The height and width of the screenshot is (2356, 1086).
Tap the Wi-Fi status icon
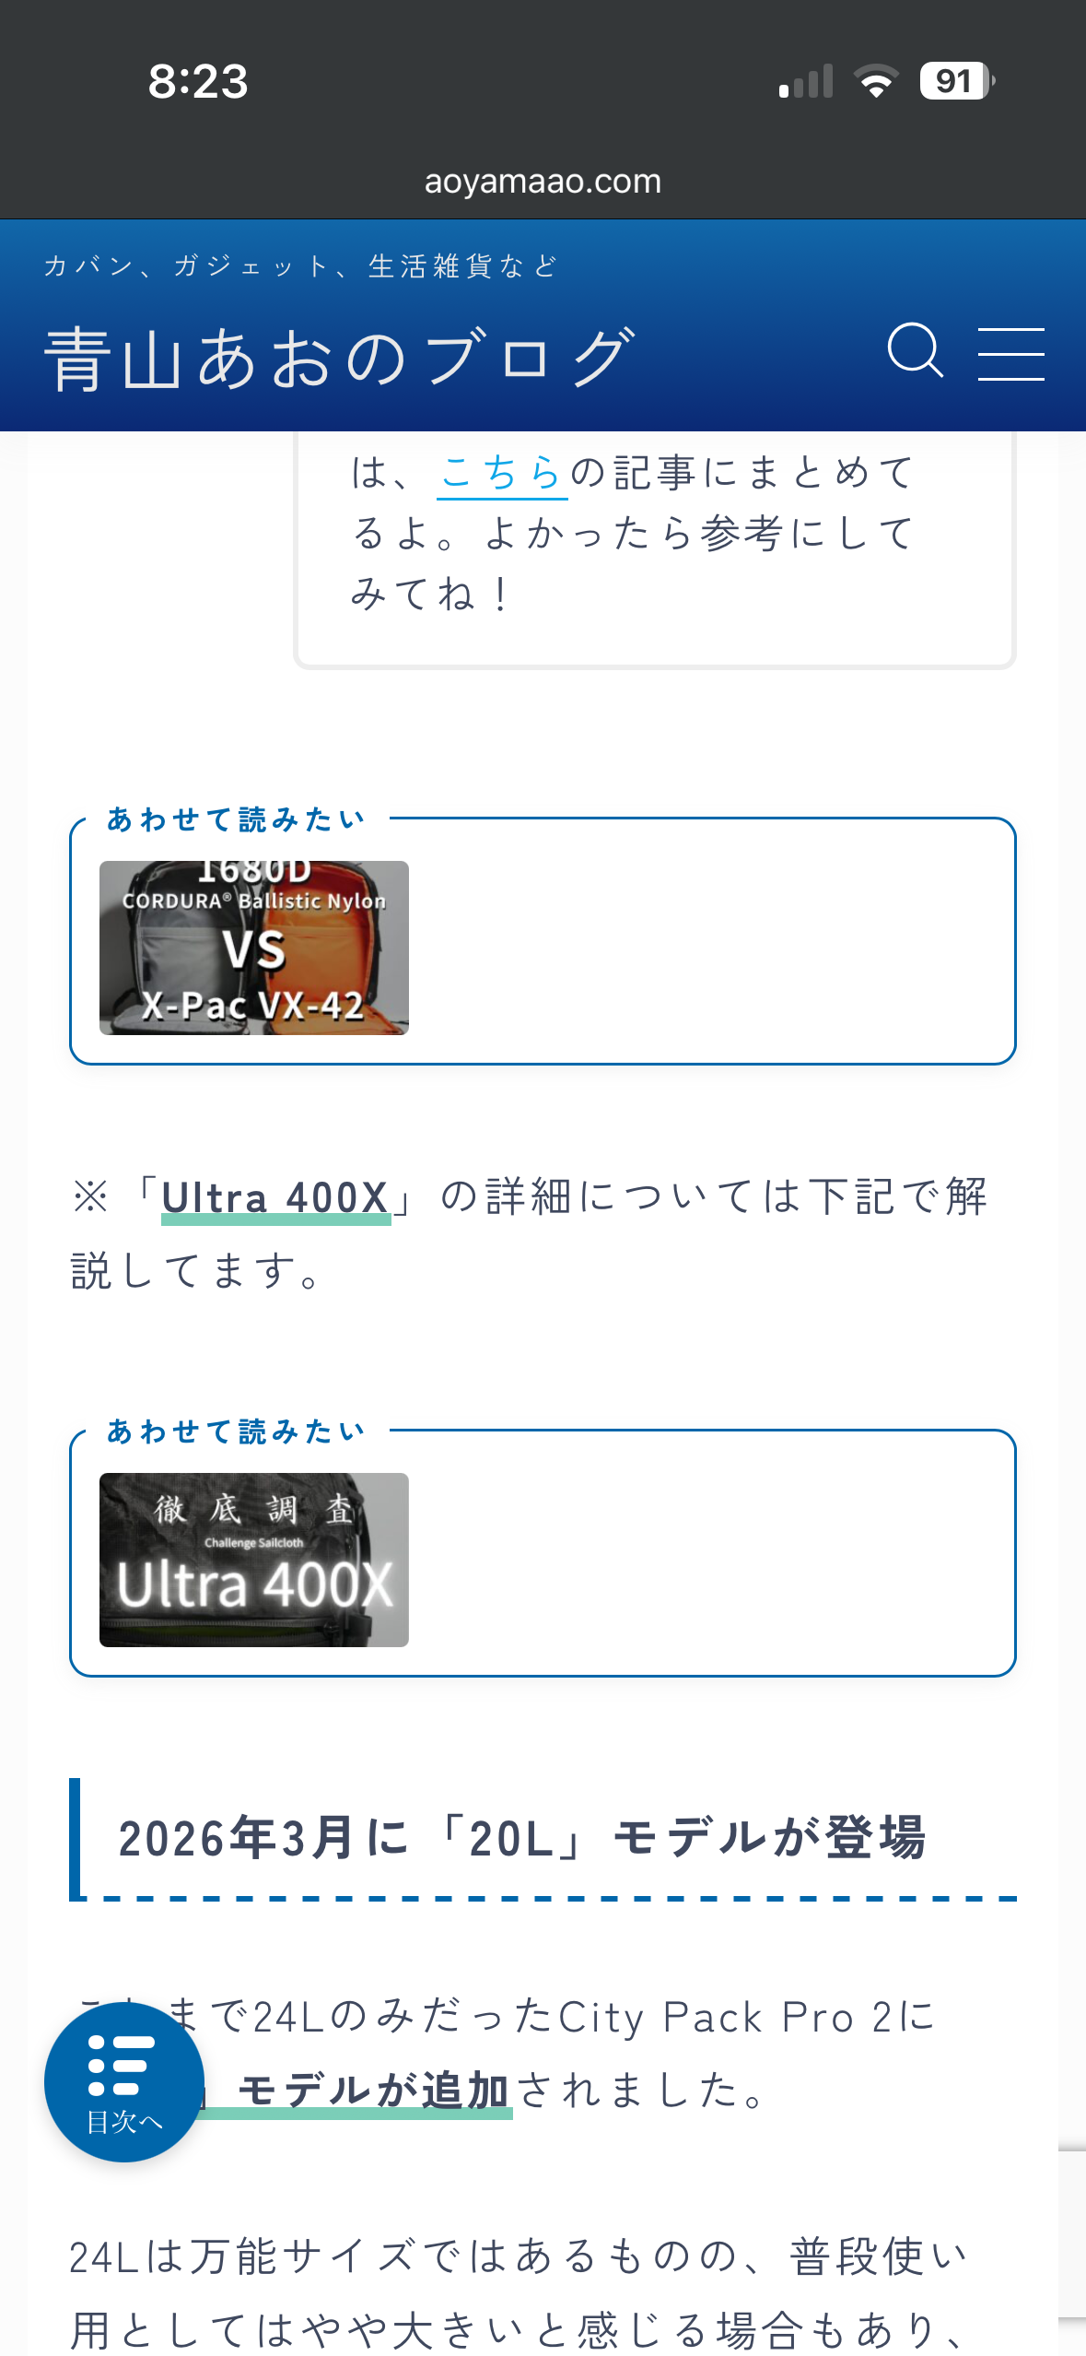click(876, 81)
